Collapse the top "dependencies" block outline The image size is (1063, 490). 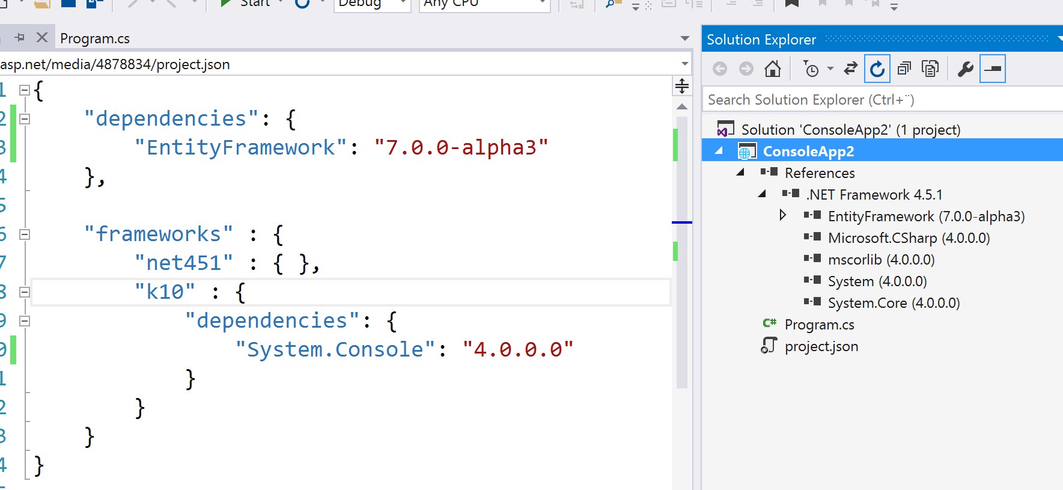coord(25,119)
